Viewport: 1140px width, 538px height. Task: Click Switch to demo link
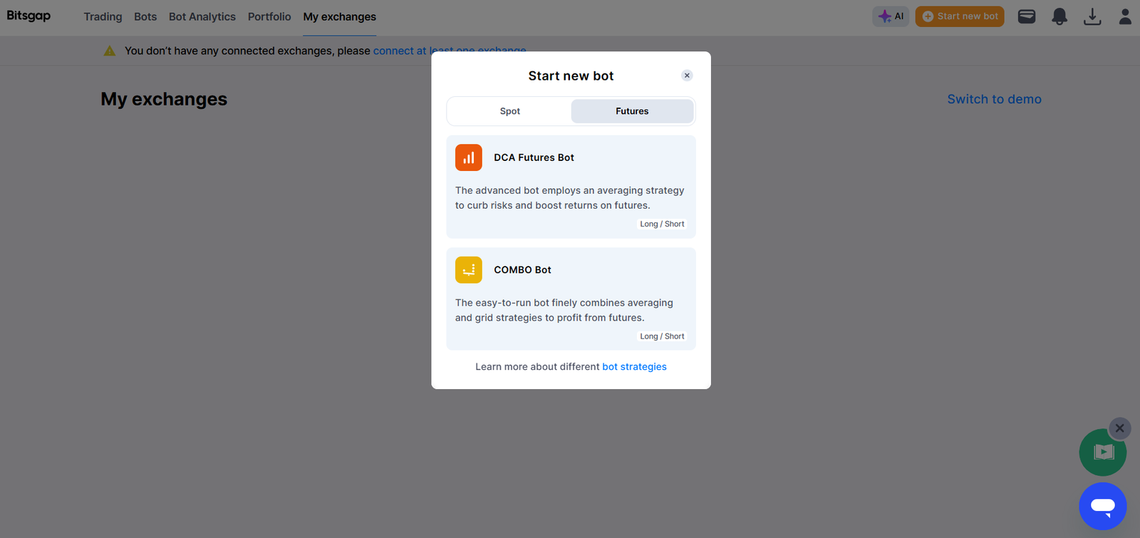(994, 99)
